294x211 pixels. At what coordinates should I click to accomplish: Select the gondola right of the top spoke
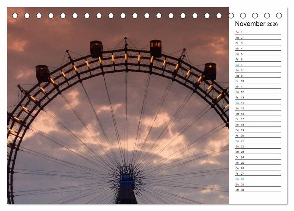click(x=155, y=48)
